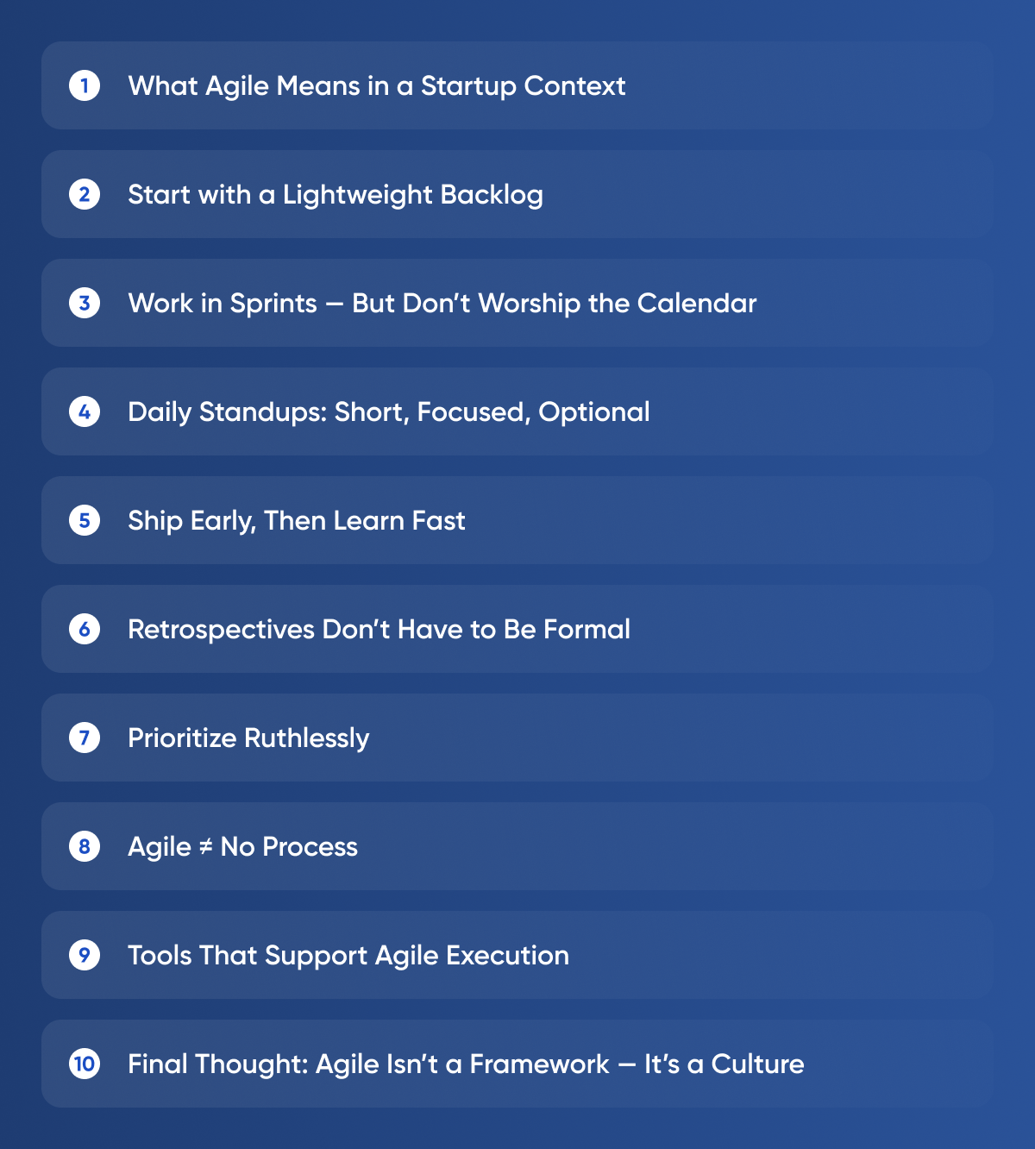The width and height of the screenshot is (1035, 1149).
Task: Select the number 10 circle badge
Action: pyautogui.click(x=85, y=1064)
